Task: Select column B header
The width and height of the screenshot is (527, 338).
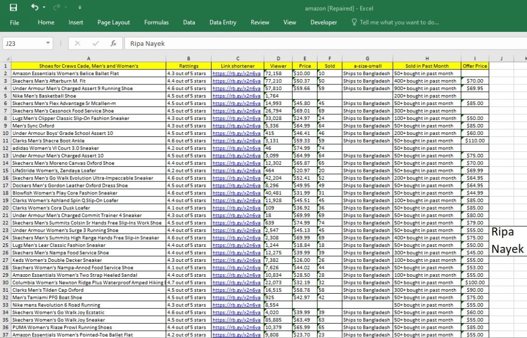Action: 188,59
